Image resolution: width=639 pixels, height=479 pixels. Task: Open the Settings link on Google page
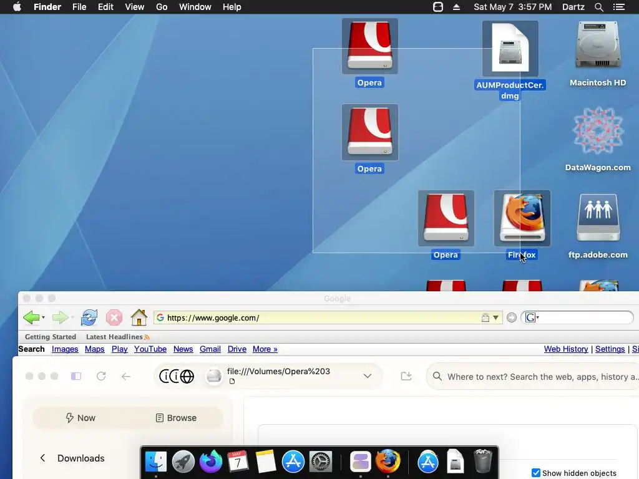[610, 349]
